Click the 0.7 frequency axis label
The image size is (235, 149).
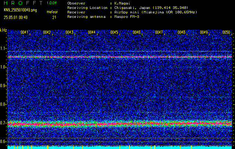pyautogui.click(x=3, y=123)
